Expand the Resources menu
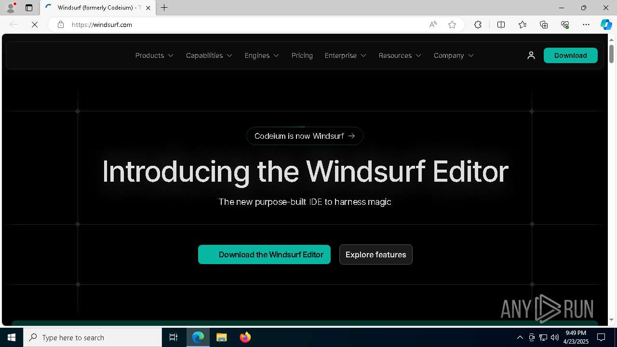 [x=400, y=55]
